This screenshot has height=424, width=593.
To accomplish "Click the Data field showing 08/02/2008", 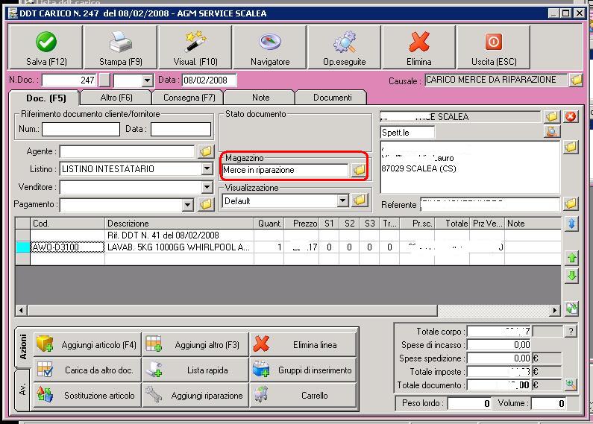I will 209,80.
